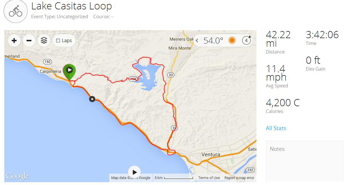Click the 54.0° temperature reading
Image resolution: width=350 pixels, height=185 pixels.
tap(213, 41)
